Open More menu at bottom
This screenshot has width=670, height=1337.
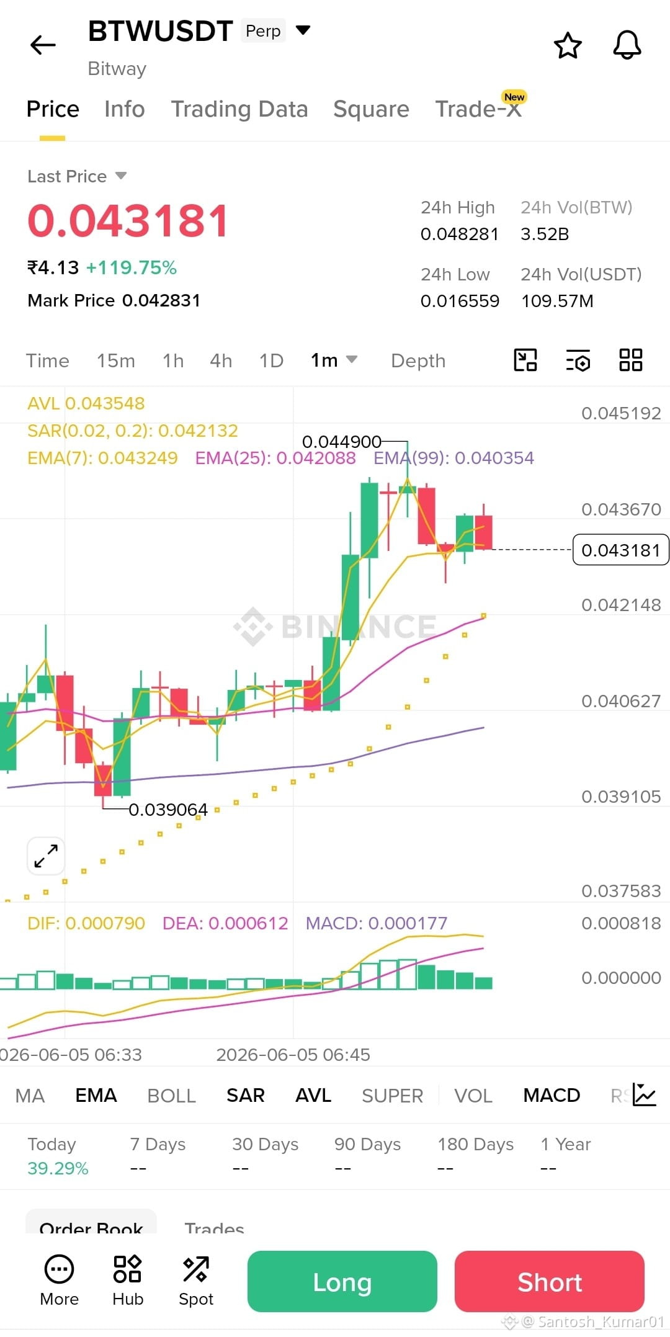59,1281
